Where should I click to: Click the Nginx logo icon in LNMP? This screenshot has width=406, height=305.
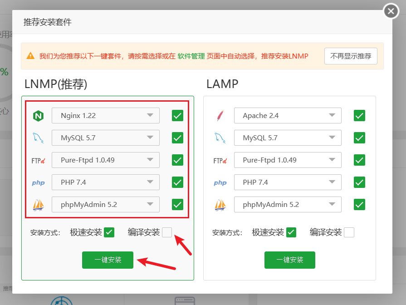[x=38, y=116]
